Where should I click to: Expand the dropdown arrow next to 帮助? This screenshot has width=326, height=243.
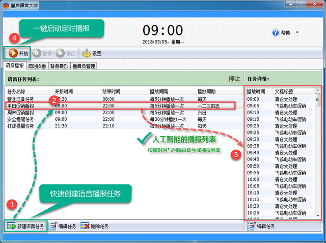click(297, 32)
